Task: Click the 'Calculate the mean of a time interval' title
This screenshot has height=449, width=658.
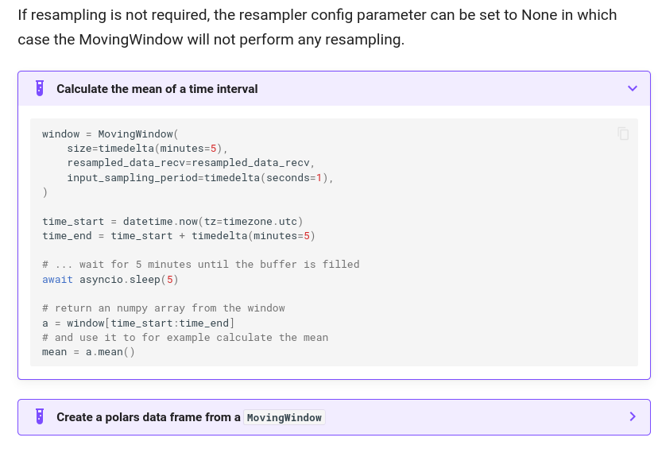Action: [x=157, y=89]
